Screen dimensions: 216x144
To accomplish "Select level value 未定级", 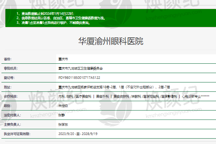I will pos(63,106).
